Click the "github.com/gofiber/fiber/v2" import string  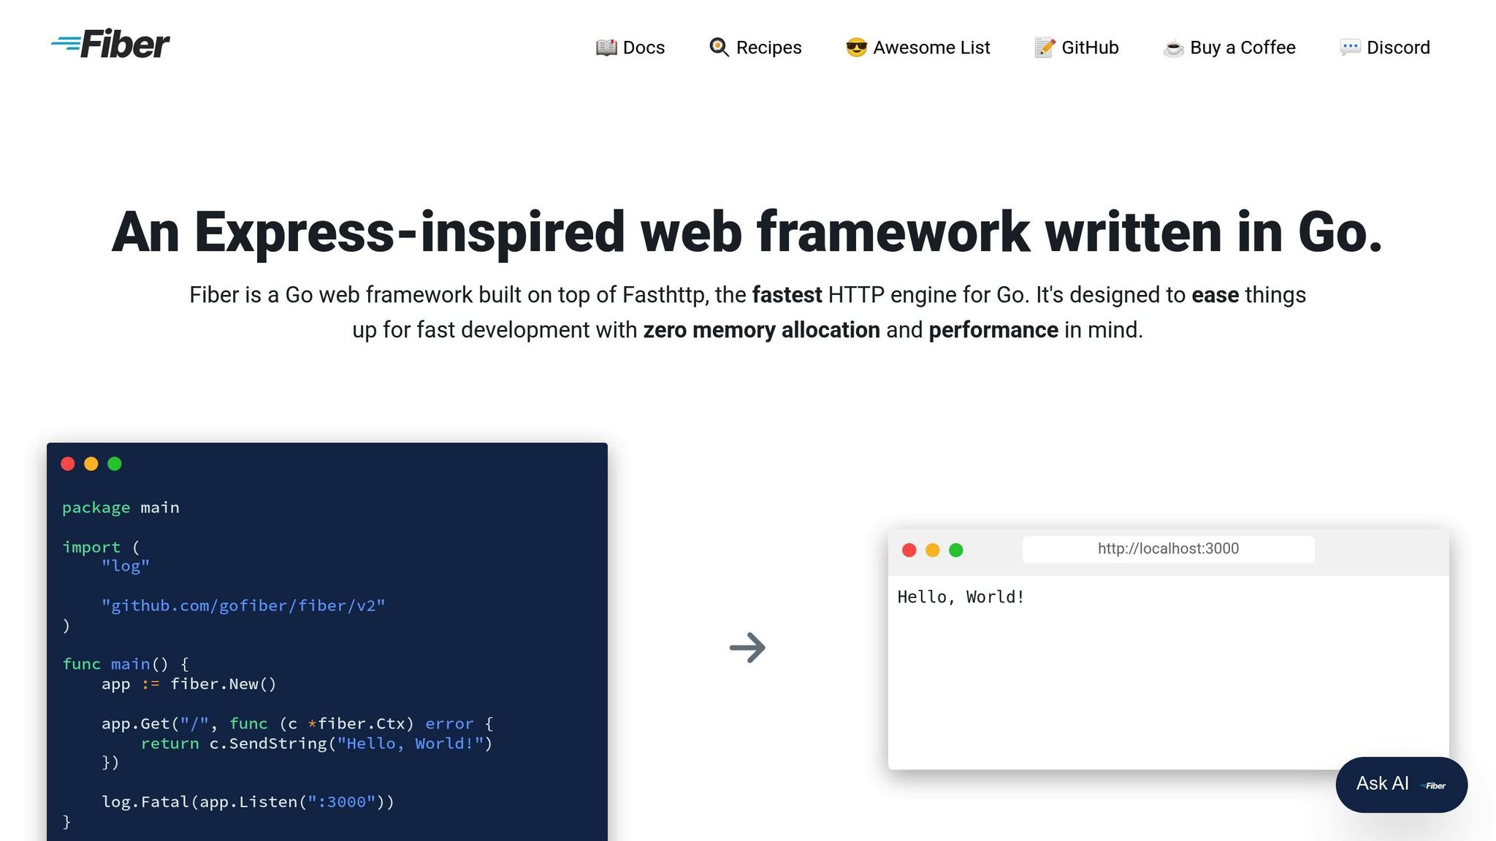[x=243, y=605]
